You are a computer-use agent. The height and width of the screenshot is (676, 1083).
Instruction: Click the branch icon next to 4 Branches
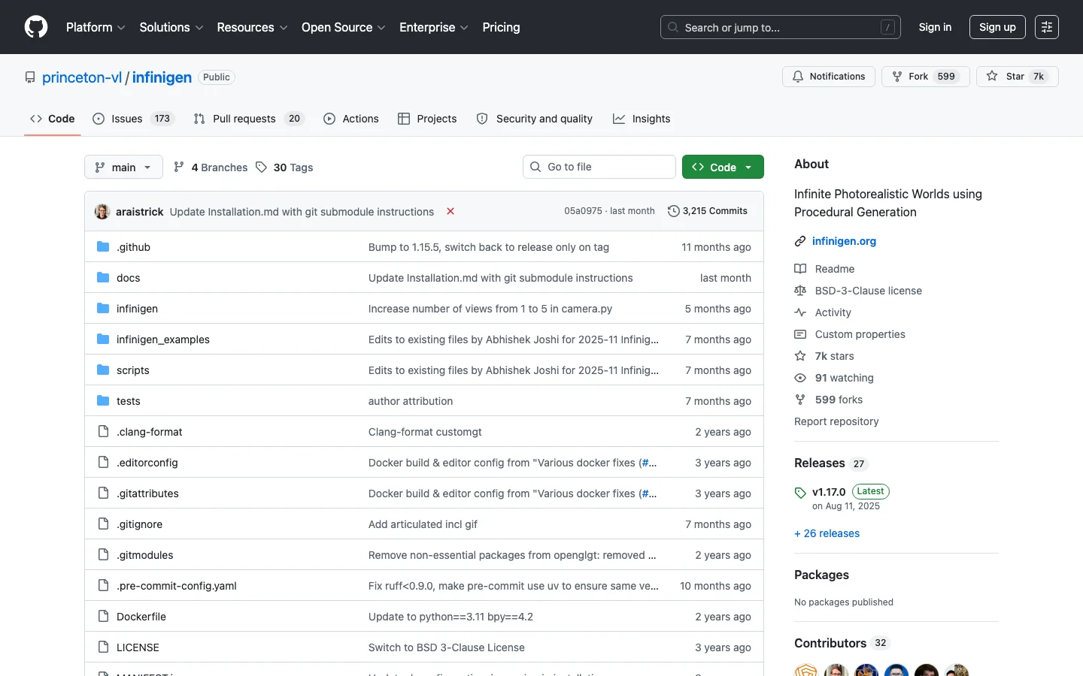[x=179, y=167]
